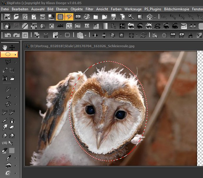The width and height of the screenshot is (203, 178).
Task: Click the BMP export button
Action: click(182, 35)
